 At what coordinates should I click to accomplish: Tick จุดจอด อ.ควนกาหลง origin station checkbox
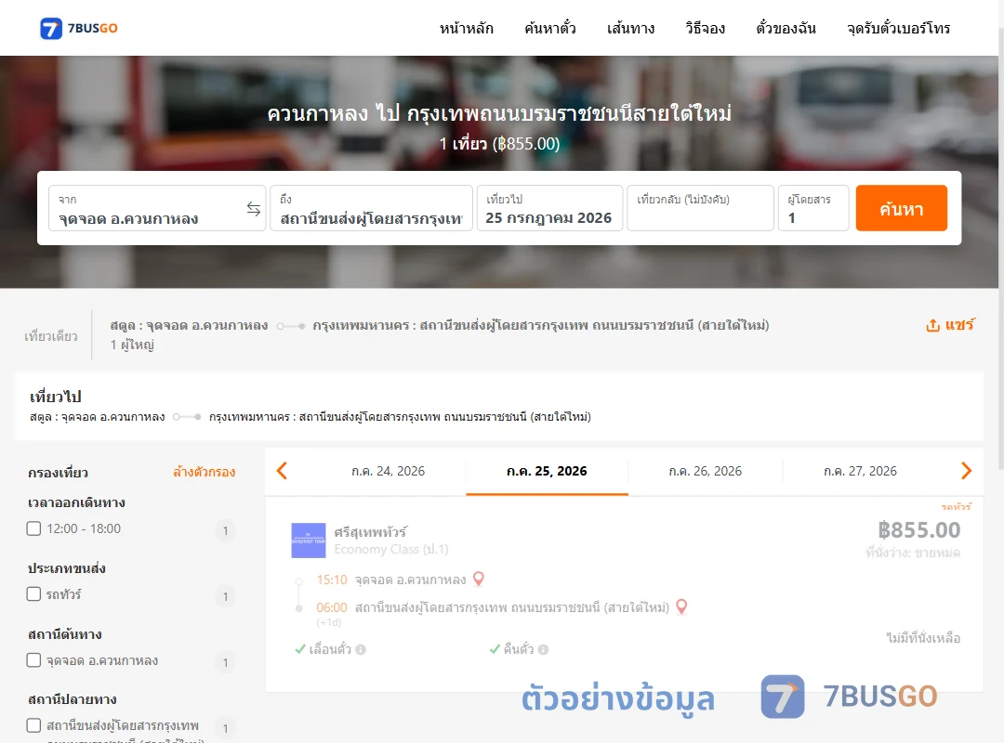[34, 659]
